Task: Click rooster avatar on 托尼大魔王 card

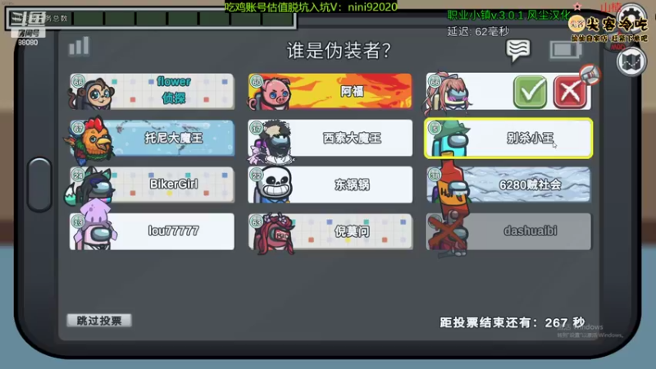Action: 91,140
